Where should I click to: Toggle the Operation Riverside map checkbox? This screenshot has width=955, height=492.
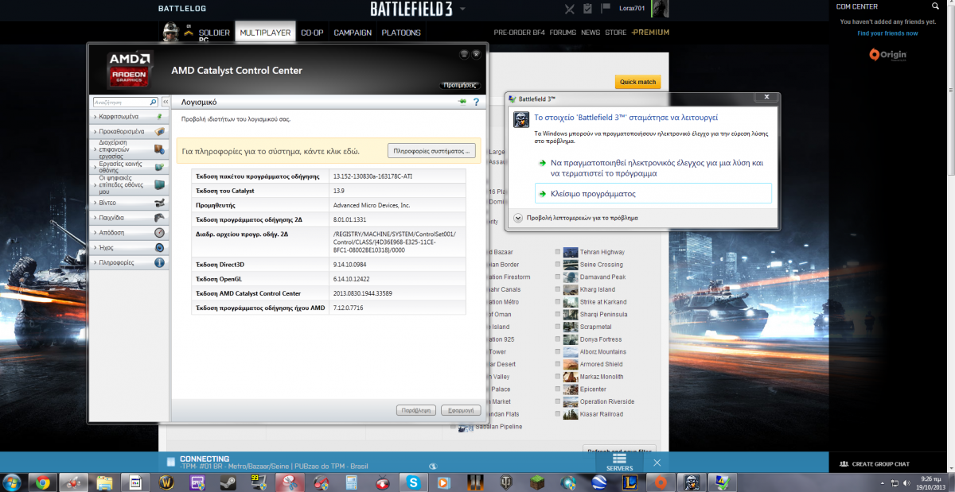pyautogui.click(x=558, y=401)
